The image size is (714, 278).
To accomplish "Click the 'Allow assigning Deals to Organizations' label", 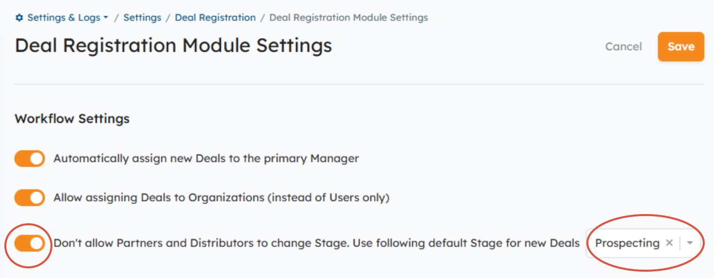I will 221,198.
